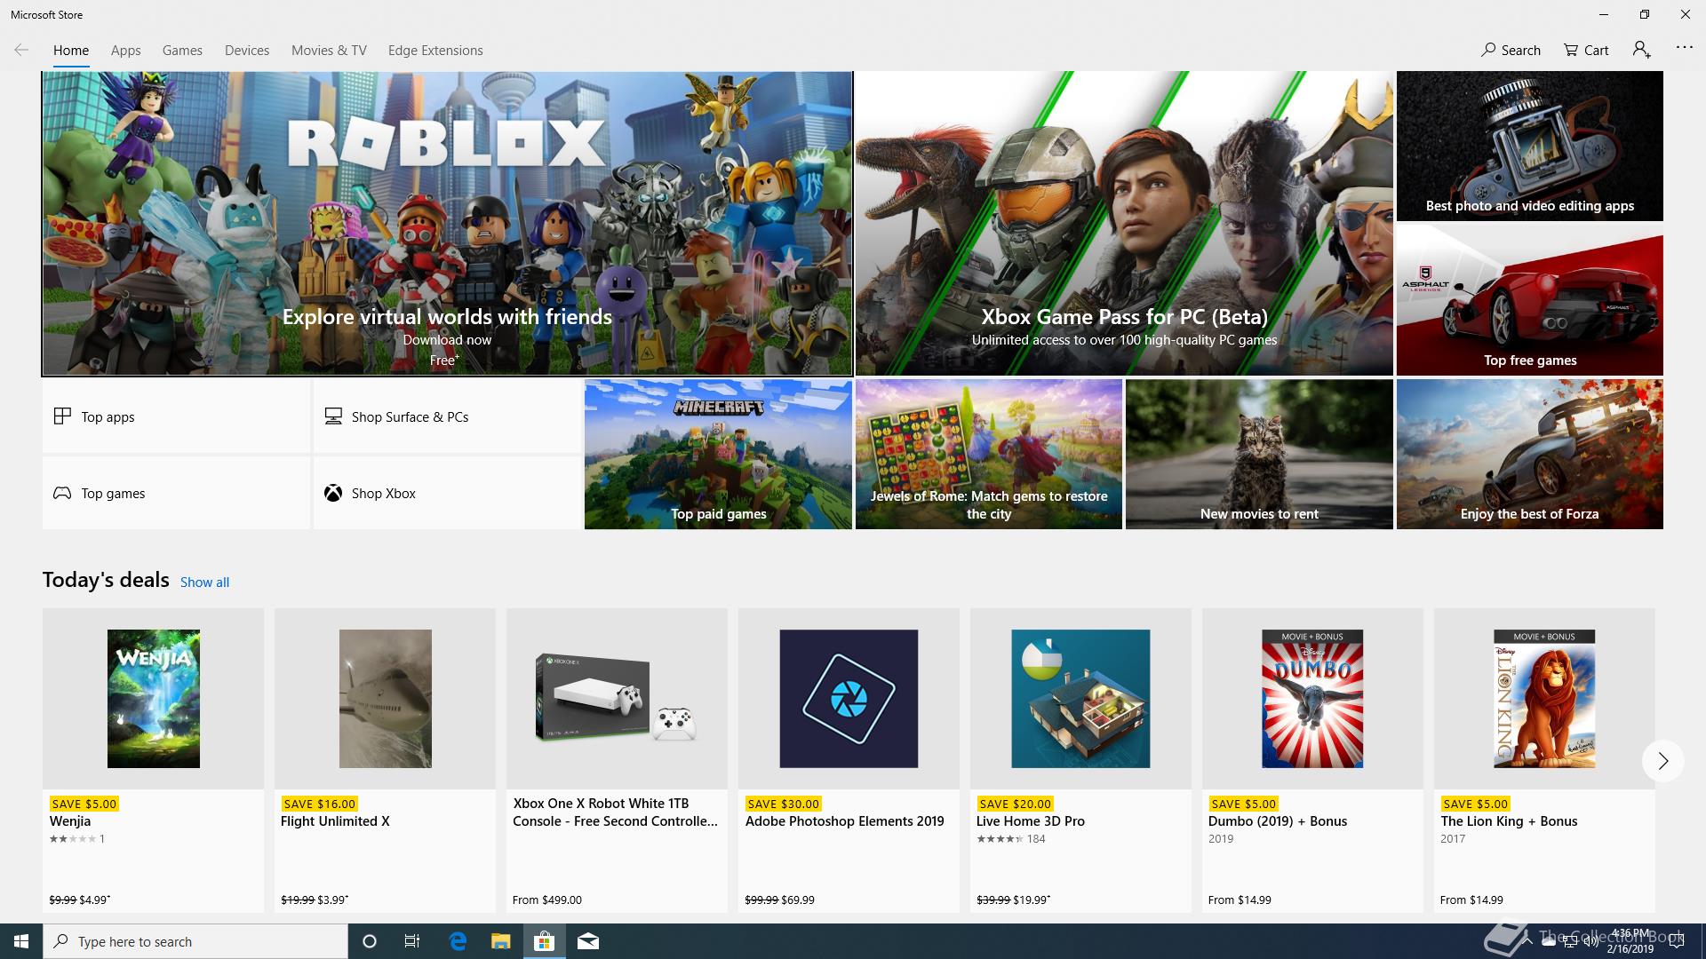Image resolution: width=1706 pixels, height=959 pixels.
Task: Click the From $499.00 price text
Action: [547, 900]
